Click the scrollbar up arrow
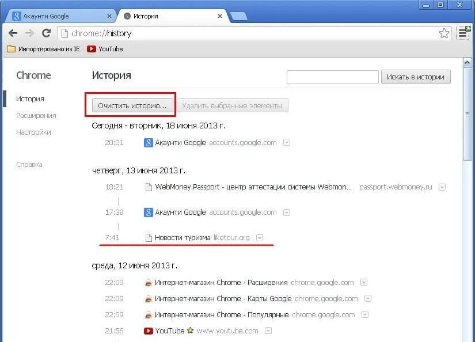The image size is (475, 342). pyautogui.click(x=467, y=62)
